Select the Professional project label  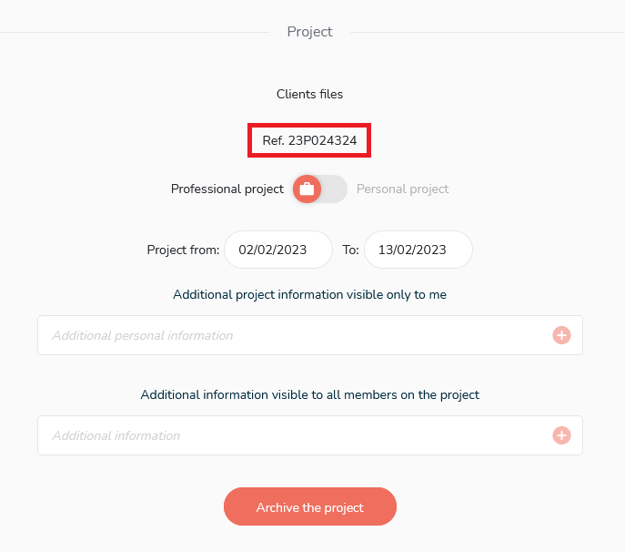227,189
